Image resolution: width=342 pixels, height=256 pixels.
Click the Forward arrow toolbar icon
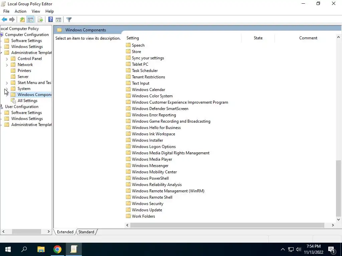coord(12,20)
